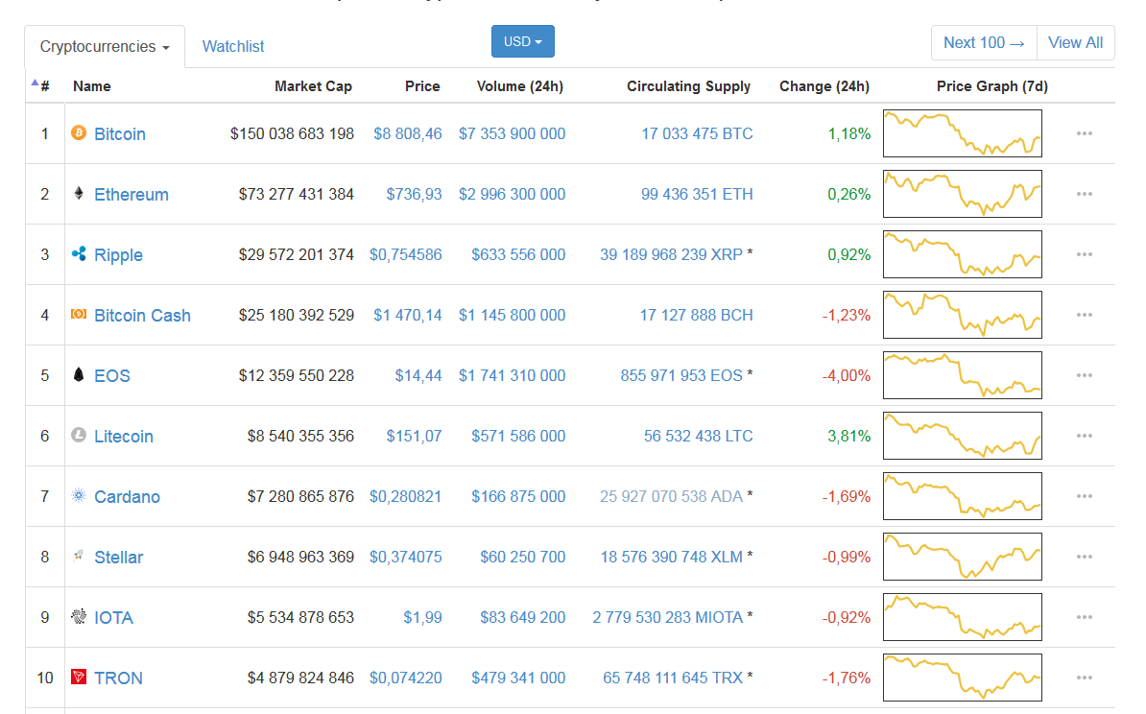This screenshot has height=714, width=1146.
Task: Open the more options menu for Bitcoin Cash row
Action: (1085, 315)
